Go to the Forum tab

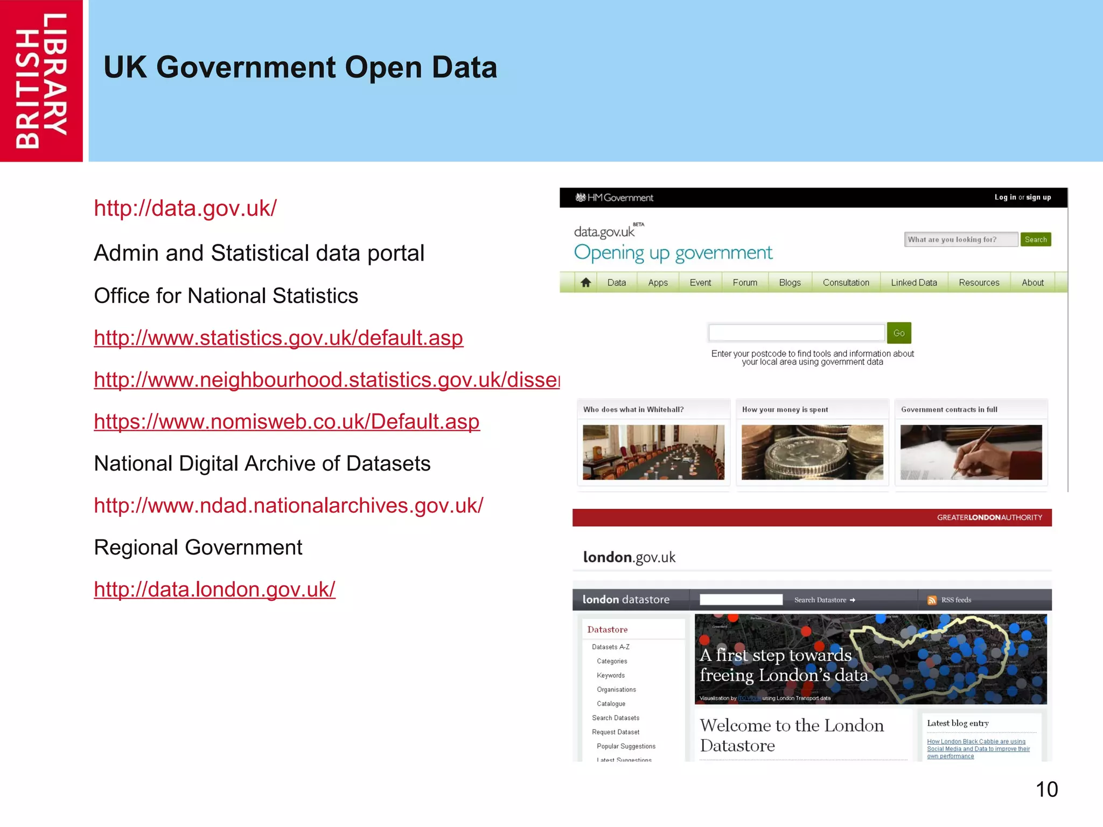point(745,283)
